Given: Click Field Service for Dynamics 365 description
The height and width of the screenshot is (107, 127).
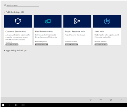Looking at the screenshot, I should pos(46,36).
